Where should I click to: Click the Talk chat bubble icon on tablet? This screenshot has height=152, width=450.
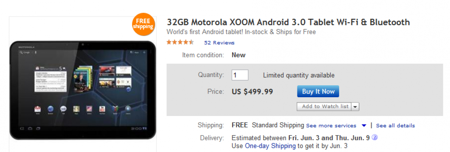coord(63,109)
